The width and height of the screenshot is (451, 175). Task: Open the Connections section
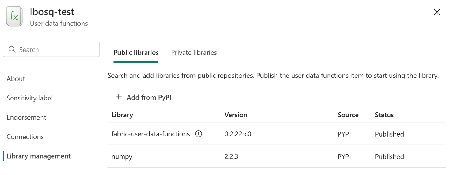click(25, 137)
